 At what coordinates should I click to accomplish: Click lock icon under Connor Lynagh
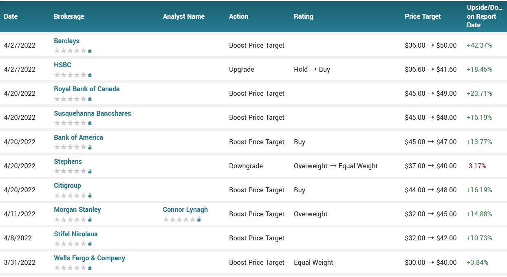[x=199, y=220]
